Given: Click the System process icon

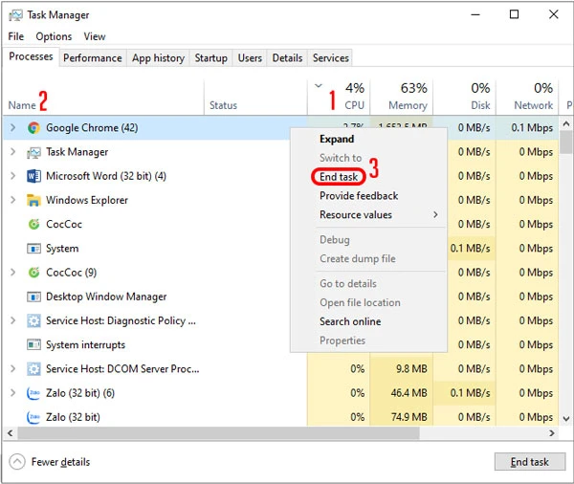Looking at the screenshot, I should point(33,249).
